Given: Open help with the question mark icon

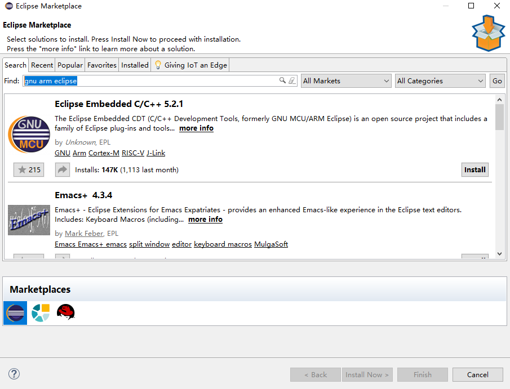Looking at the screenshot, I should 14,374.
